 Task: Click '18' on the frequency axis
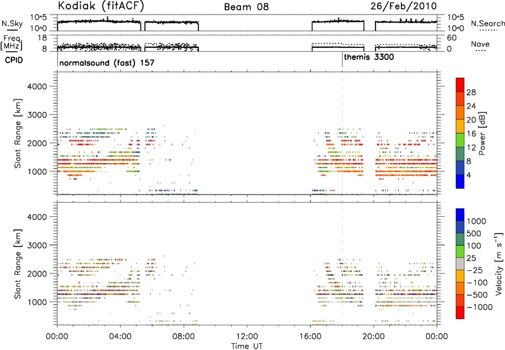click(x=42, y=38)
